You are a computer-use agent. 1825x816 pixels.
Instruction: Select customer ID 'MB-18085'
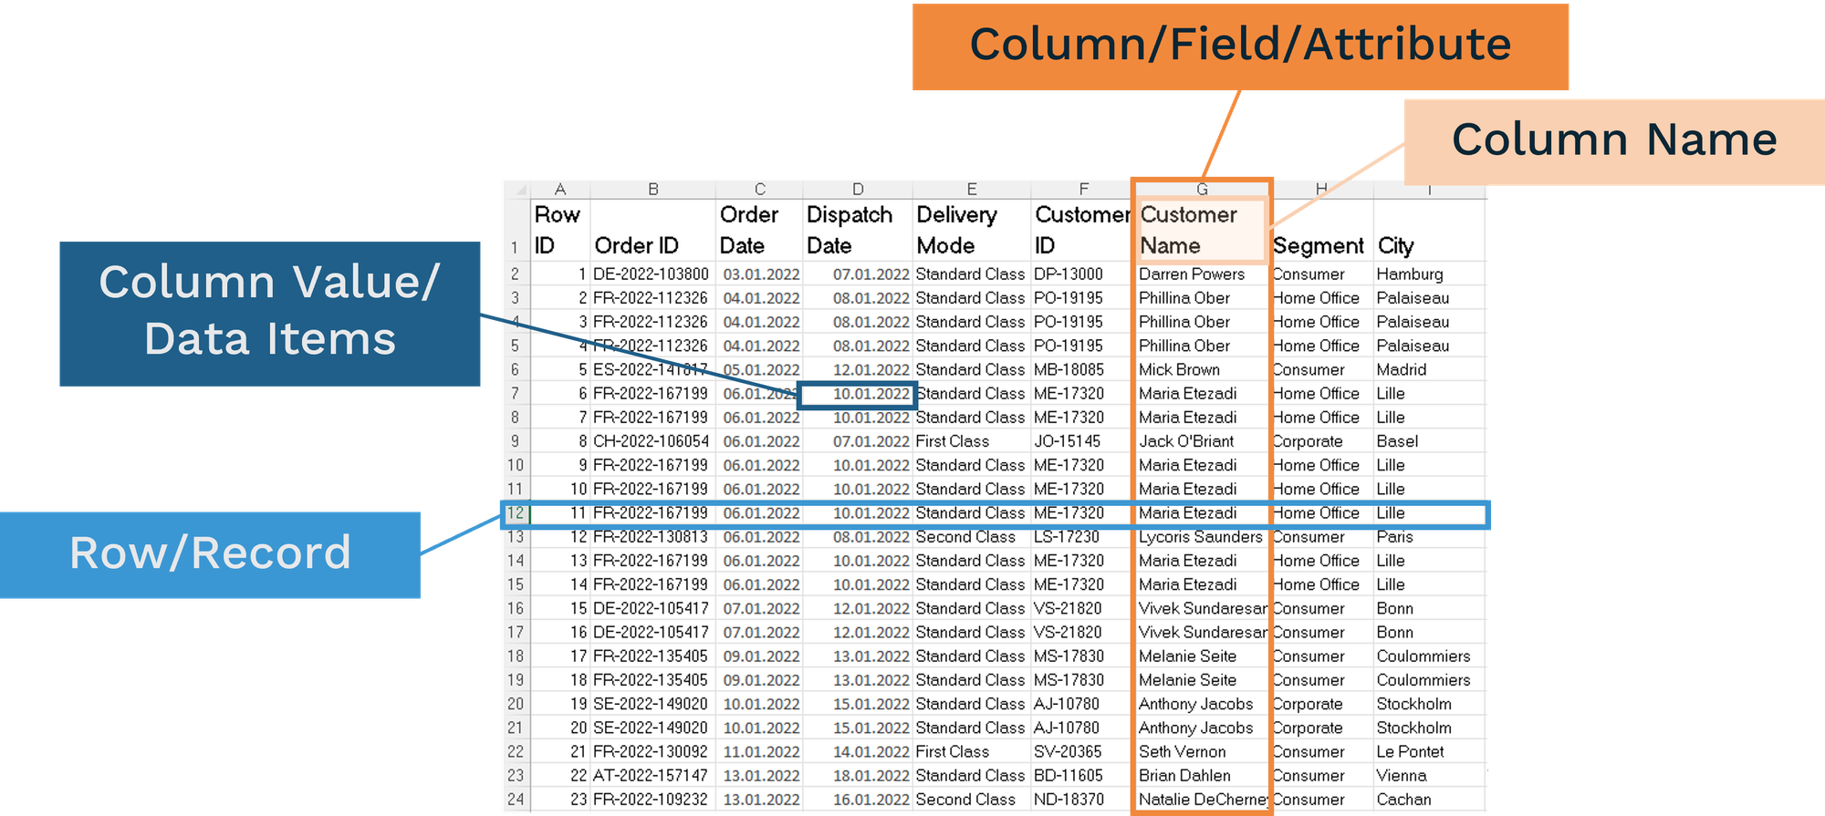click(x=1083, y=370)
